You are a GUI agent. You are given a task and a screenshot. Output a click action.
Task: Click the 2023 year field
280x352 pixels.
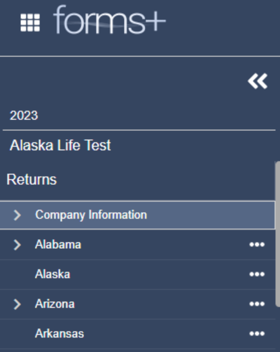tap(24, 116)
